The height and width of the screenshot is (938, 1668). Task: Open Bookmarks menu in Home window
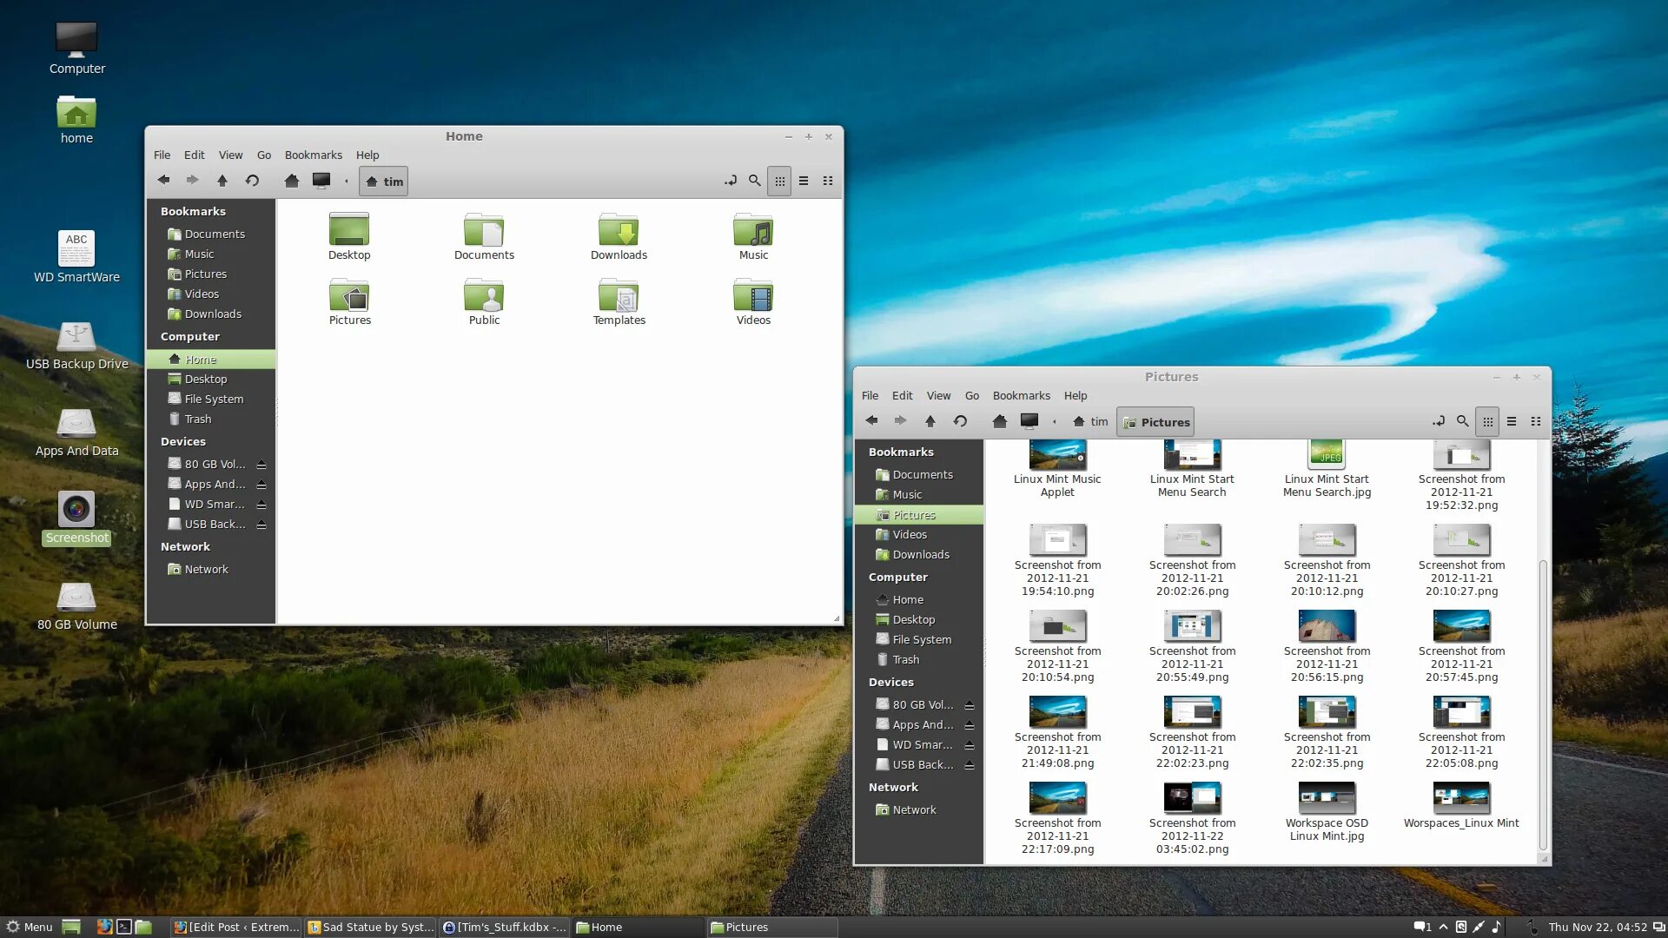[x=313, y=155]
